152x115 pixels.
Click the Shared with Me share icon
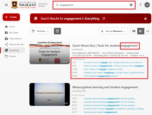coord(6,44)
